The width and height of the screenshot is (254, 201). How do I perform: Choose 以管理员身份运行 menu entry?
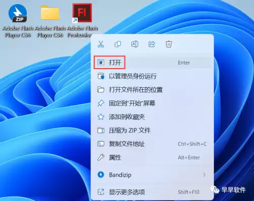[152, 76]
